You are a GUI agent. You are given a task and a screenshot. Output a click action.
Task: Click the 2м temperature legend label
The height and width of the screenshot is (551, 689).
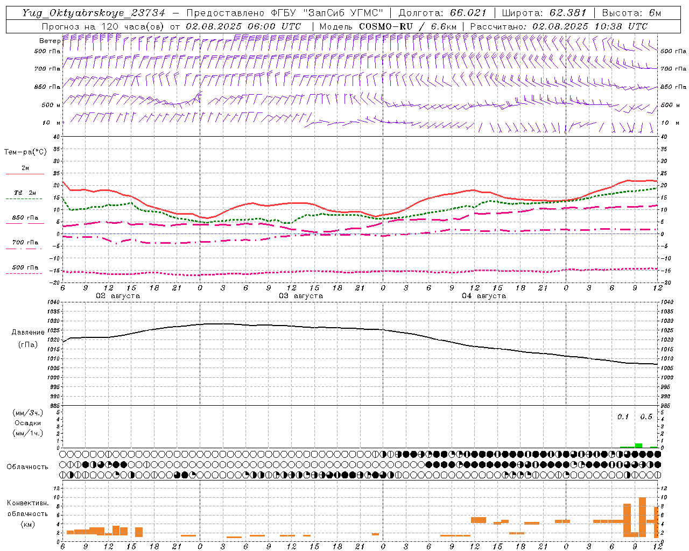point(25,168)
